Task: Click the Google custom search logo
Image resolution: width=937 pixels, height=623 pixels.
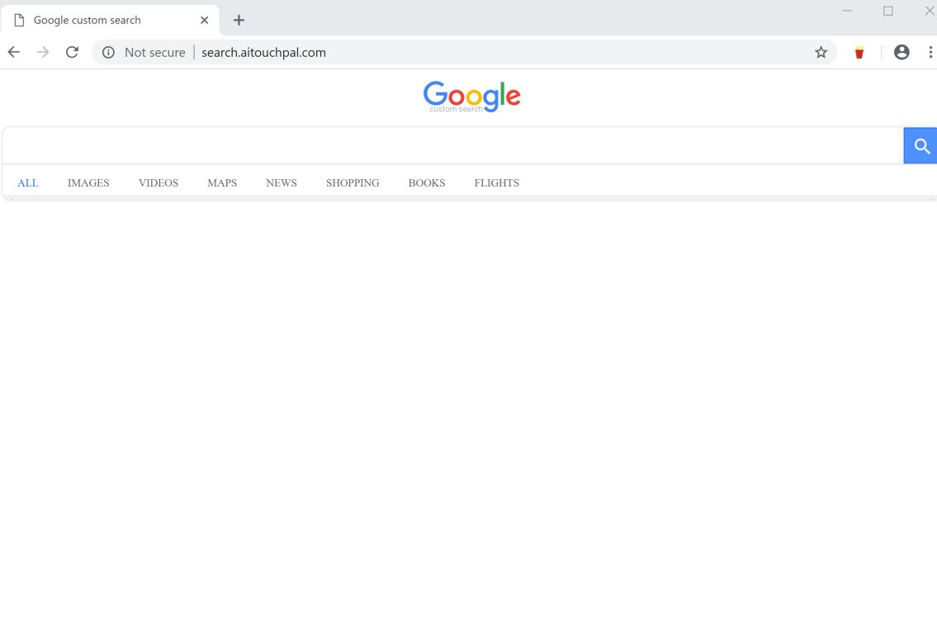Action: tap(472, 97)
